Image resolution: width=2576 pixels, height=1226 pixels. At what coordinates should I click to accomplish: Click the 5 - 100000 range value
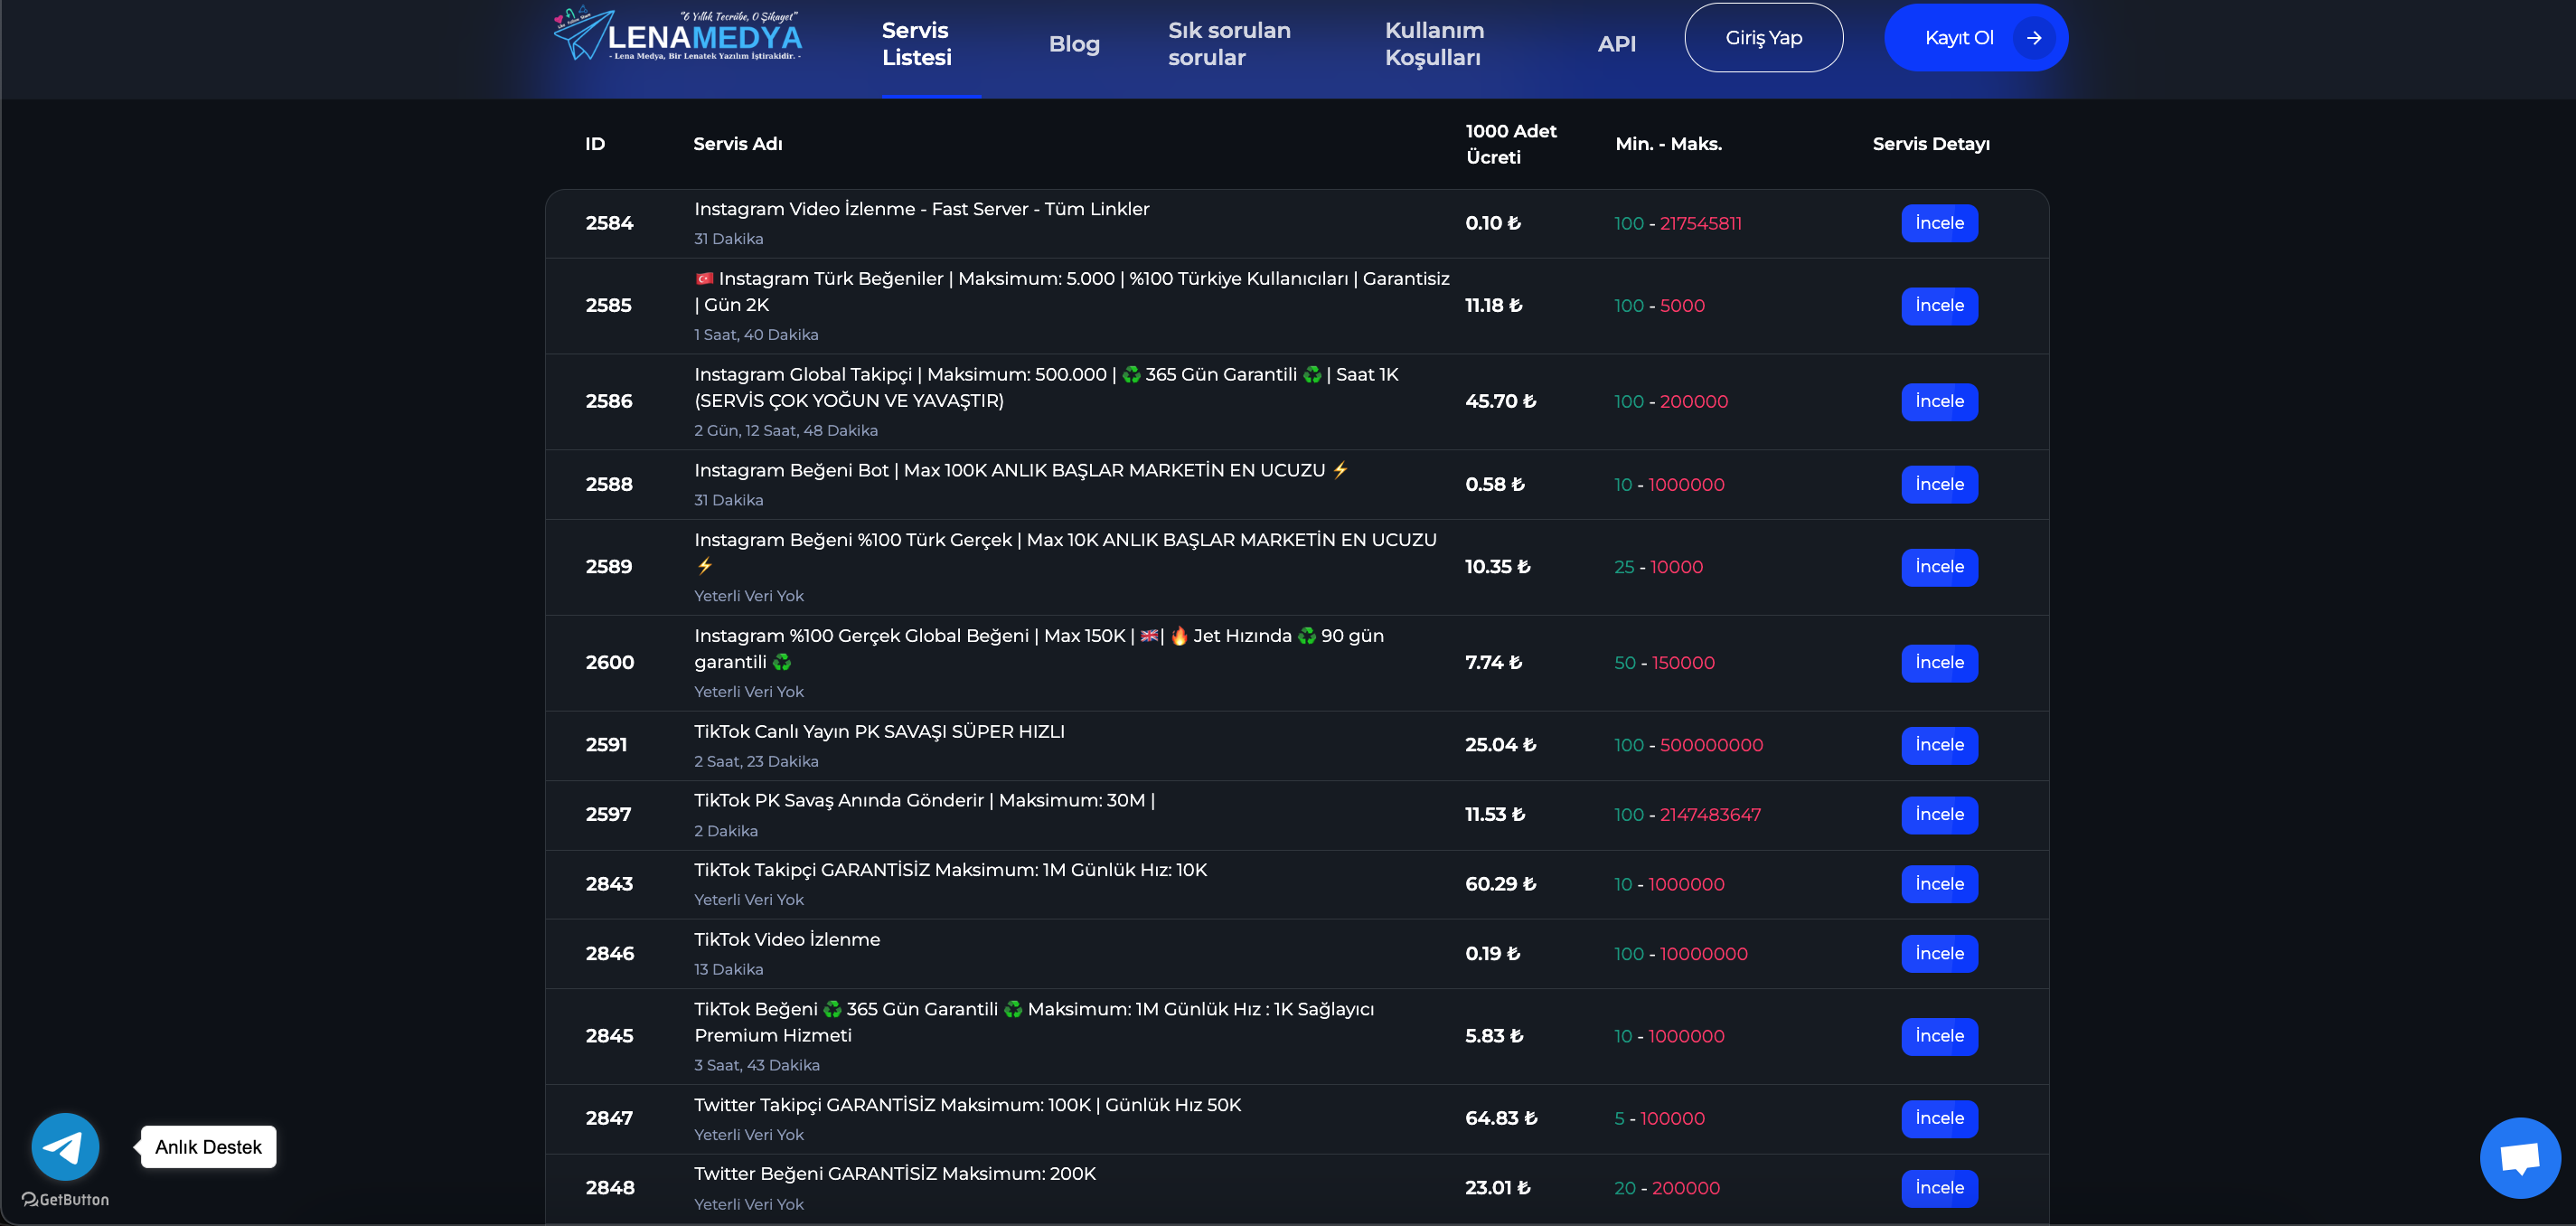click(1659, 1118)
